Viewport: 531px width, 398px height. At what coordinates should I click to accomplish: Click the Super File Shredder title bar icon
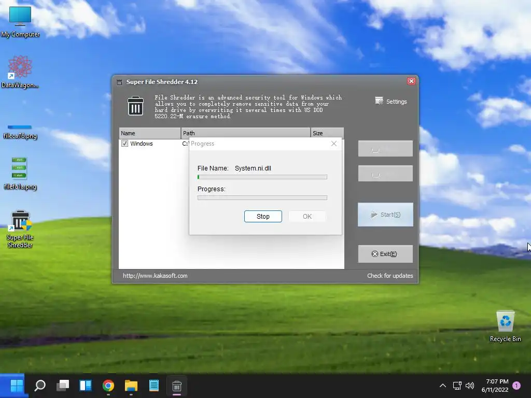pyautogui.click(x=119, y=82)
